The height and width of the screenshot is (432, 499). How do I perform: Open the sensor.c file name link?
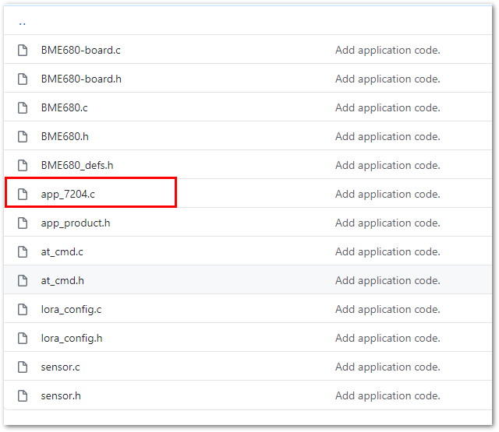click(x=61, y=367)
